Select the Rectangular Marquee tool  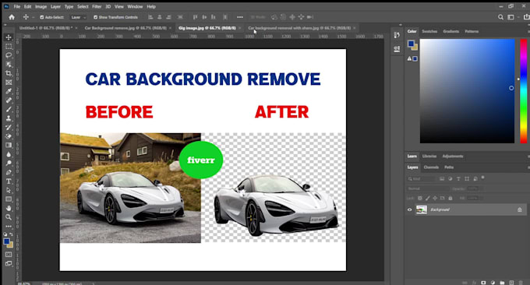point(9,46)
